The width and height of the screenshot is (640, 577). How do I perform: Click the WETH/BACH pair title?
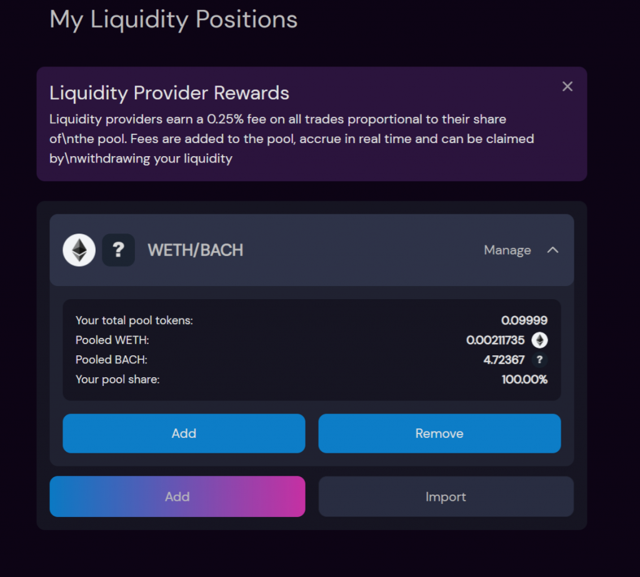click(196, 250)
